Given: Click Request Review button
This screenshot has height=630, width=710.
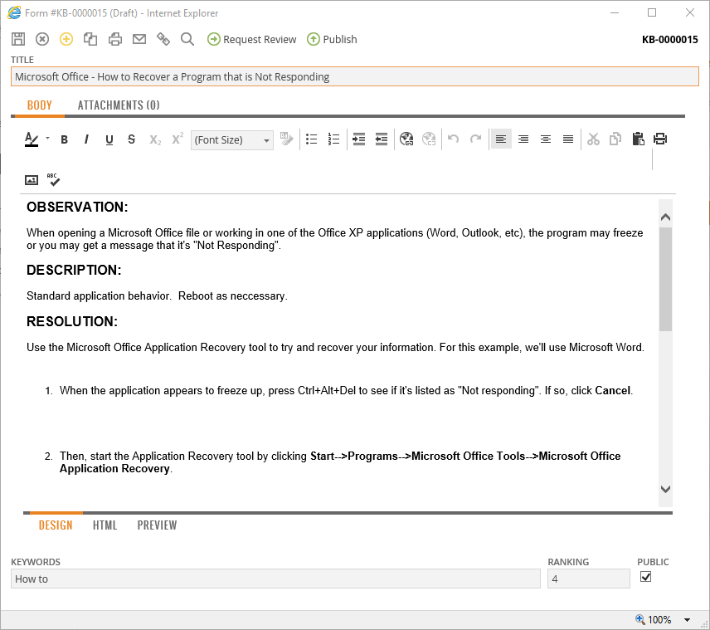Looking at the screenshot, I should point(252,40).
